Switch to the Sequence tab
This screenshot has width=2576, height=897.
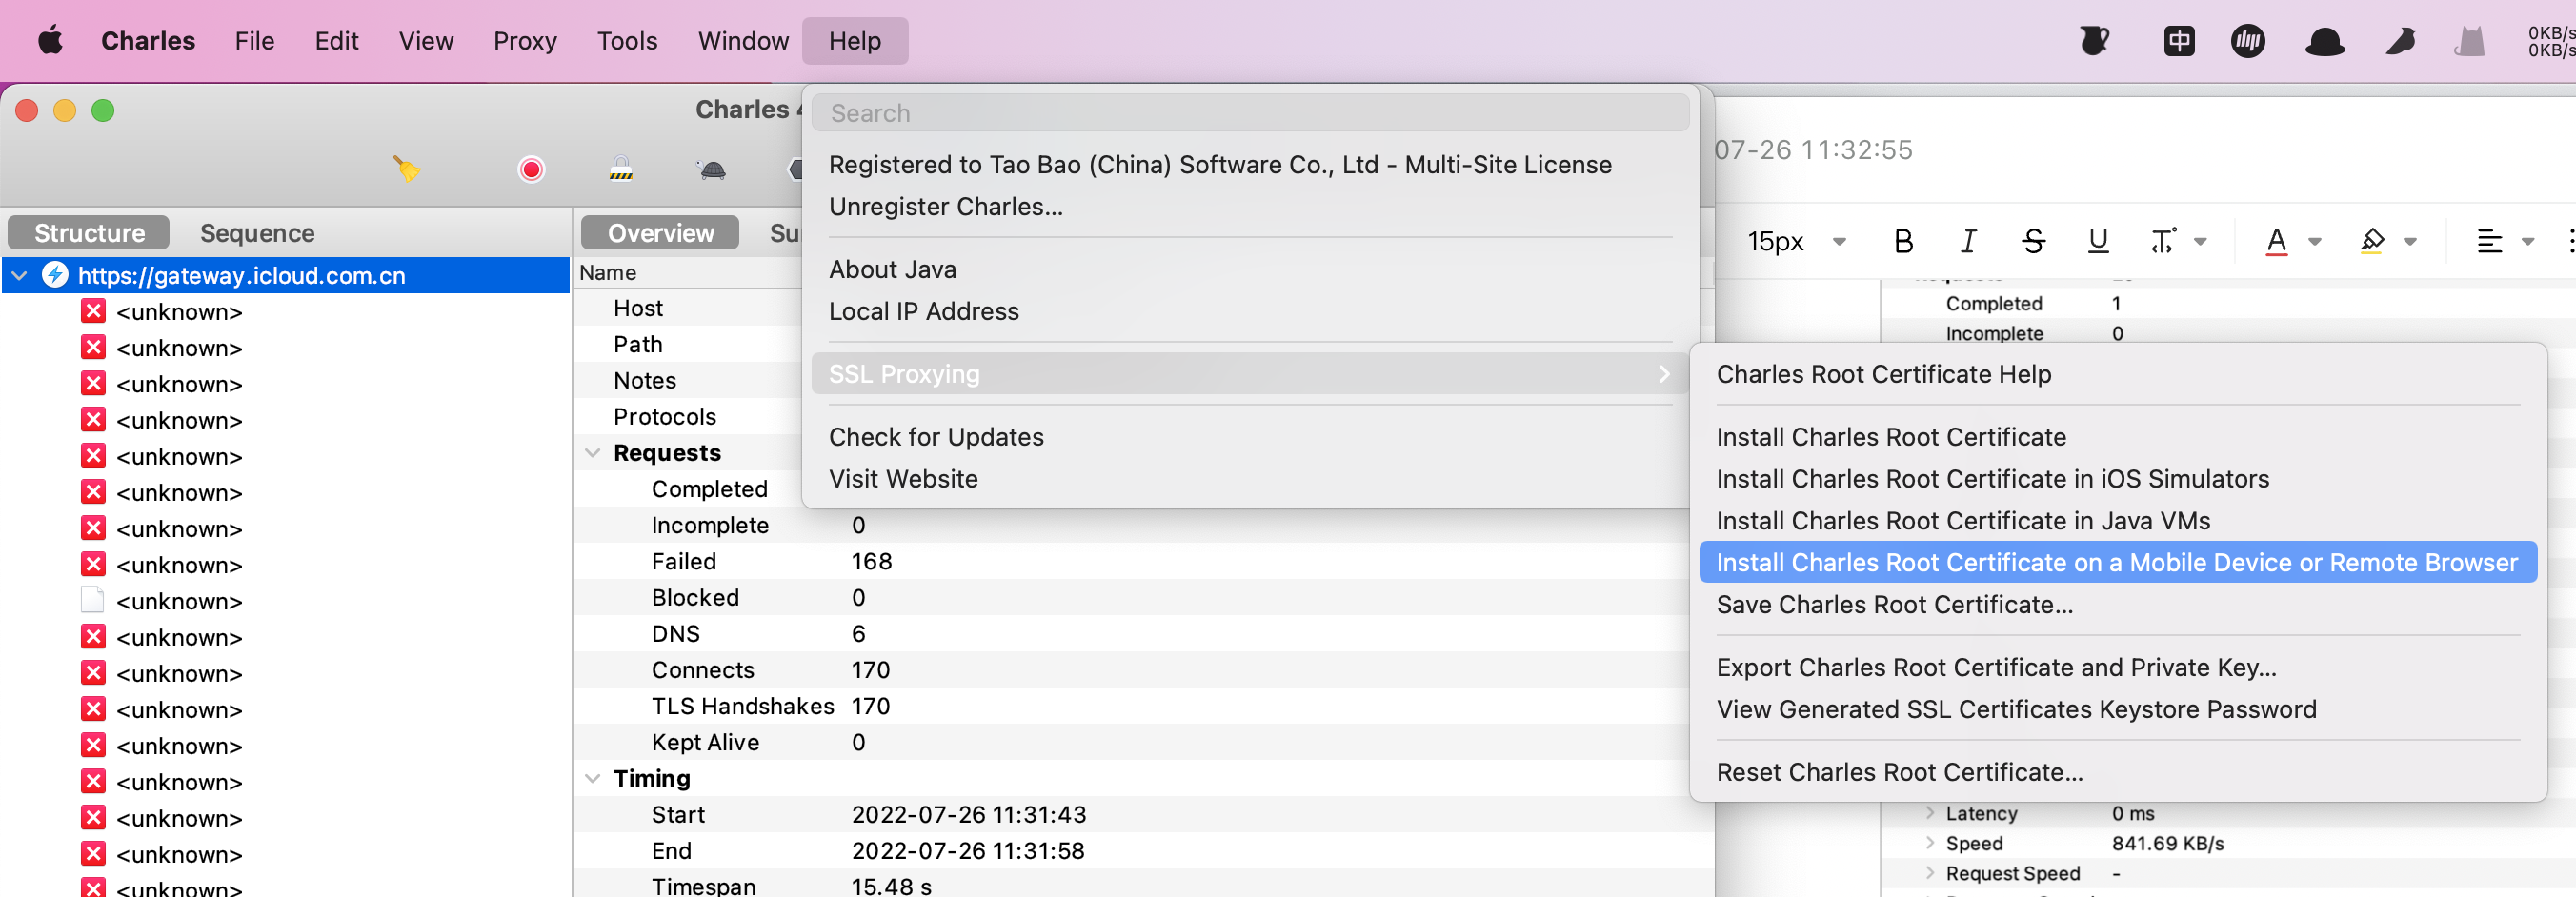pos(257,233)
